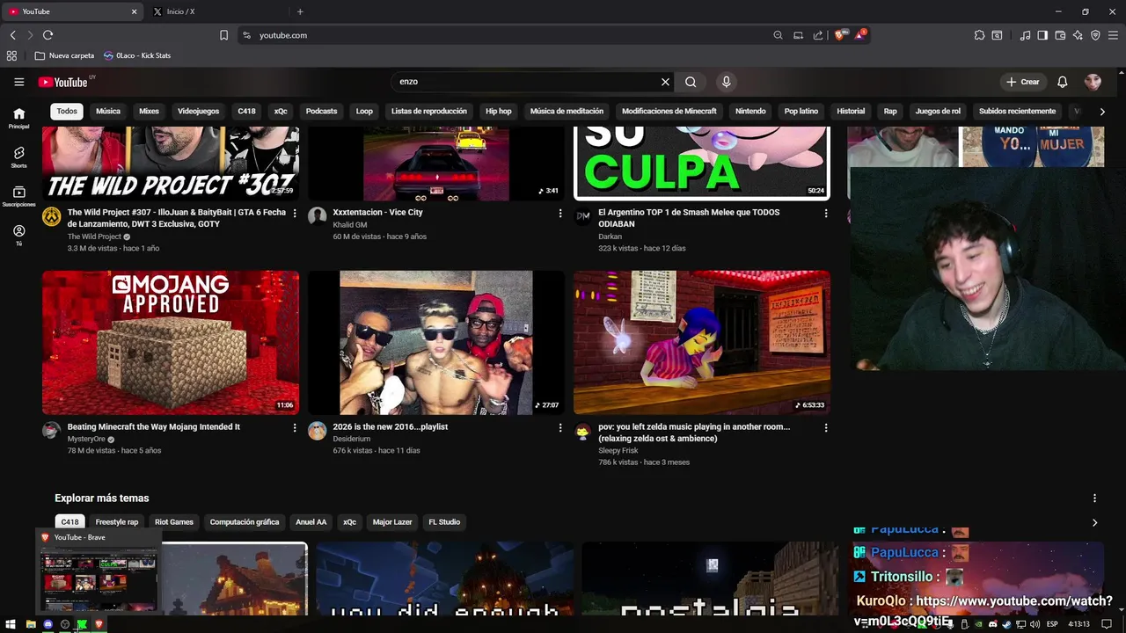The height and width of the screenshot is (633, 1126).
Task: Start voice search with the microphone
Action: [x=726, y=82]
